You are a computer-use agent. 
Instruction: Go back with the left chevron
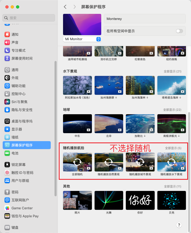pos(65,7)
